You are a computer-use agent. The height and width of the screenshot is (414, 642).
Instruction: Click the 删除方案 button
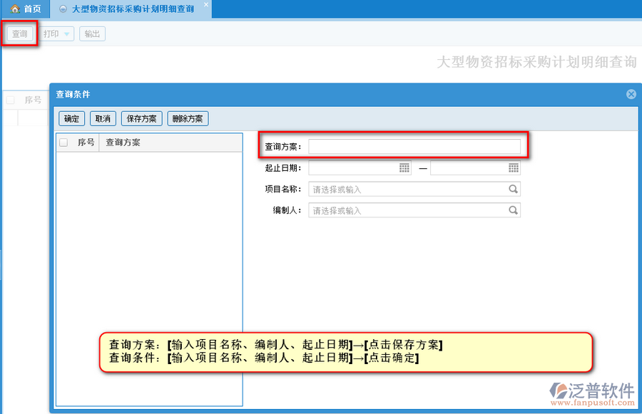188,119
